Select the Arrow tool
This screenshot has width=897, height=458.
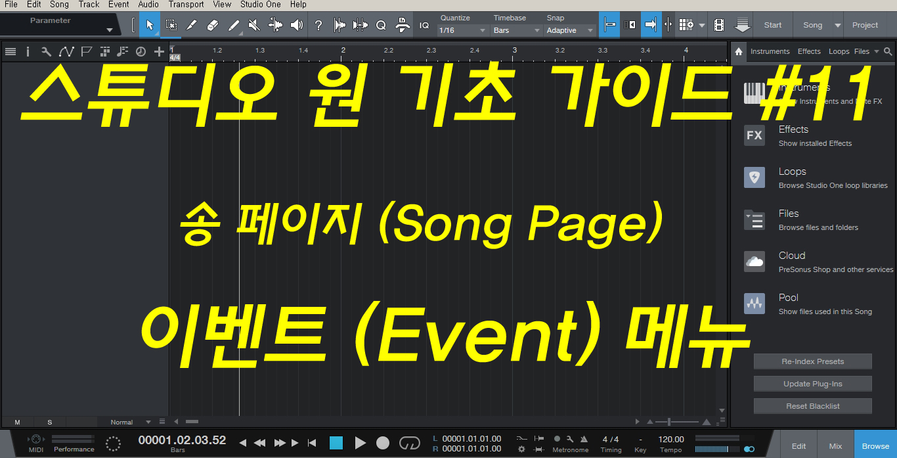[150, 25]
